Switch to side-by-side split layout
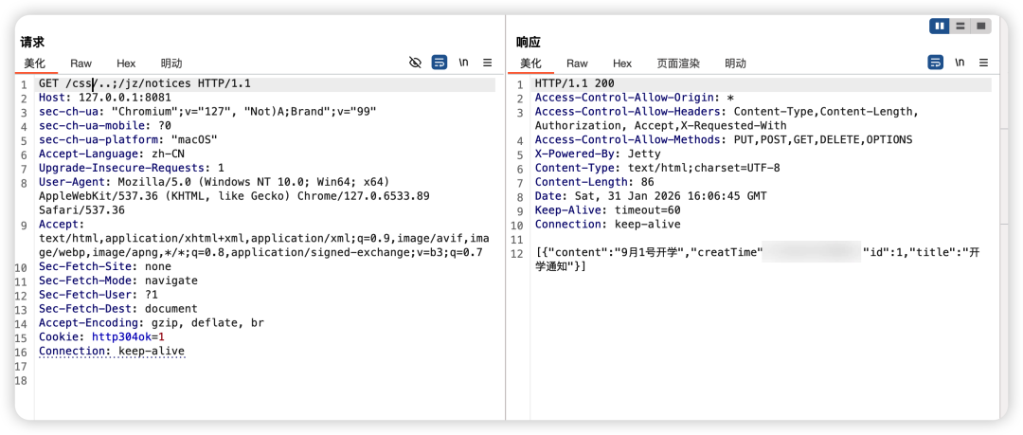The image size is (1023, 435). pos(940,26)
